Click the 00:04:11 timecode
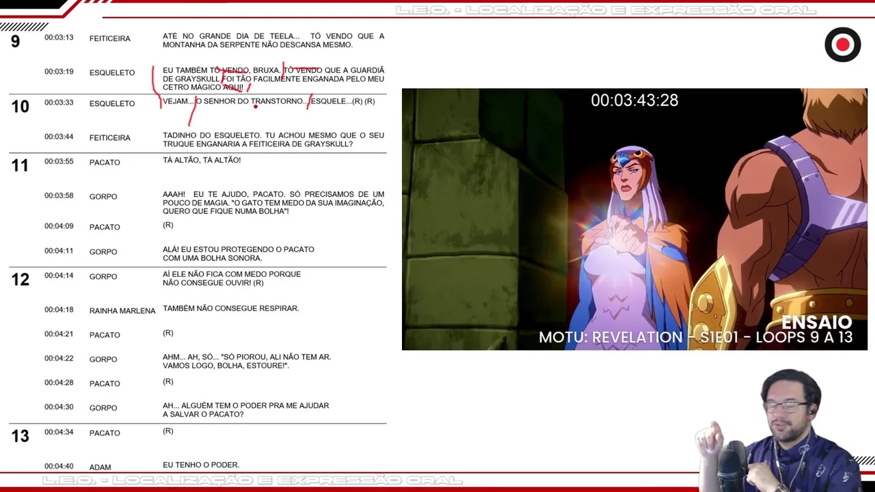Viewport: 875px width, 492px height. tap(59, 251)
